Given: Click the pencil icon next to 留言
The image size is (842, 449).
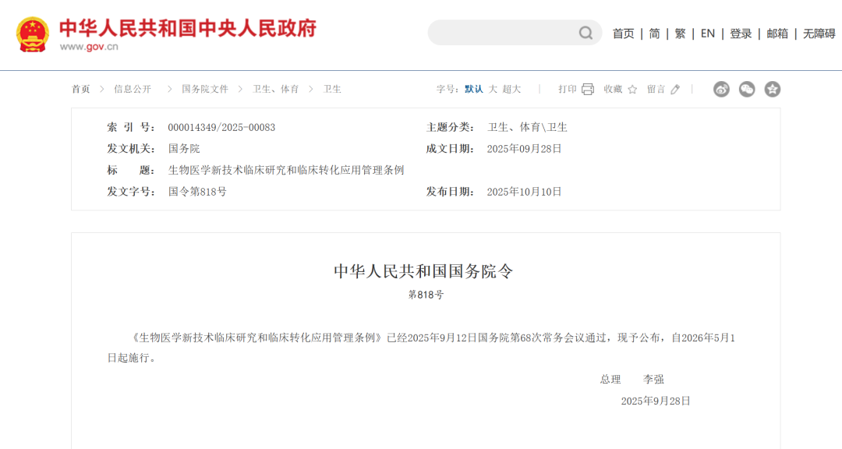Looking at the screenshot, I should tap(674, 90).
